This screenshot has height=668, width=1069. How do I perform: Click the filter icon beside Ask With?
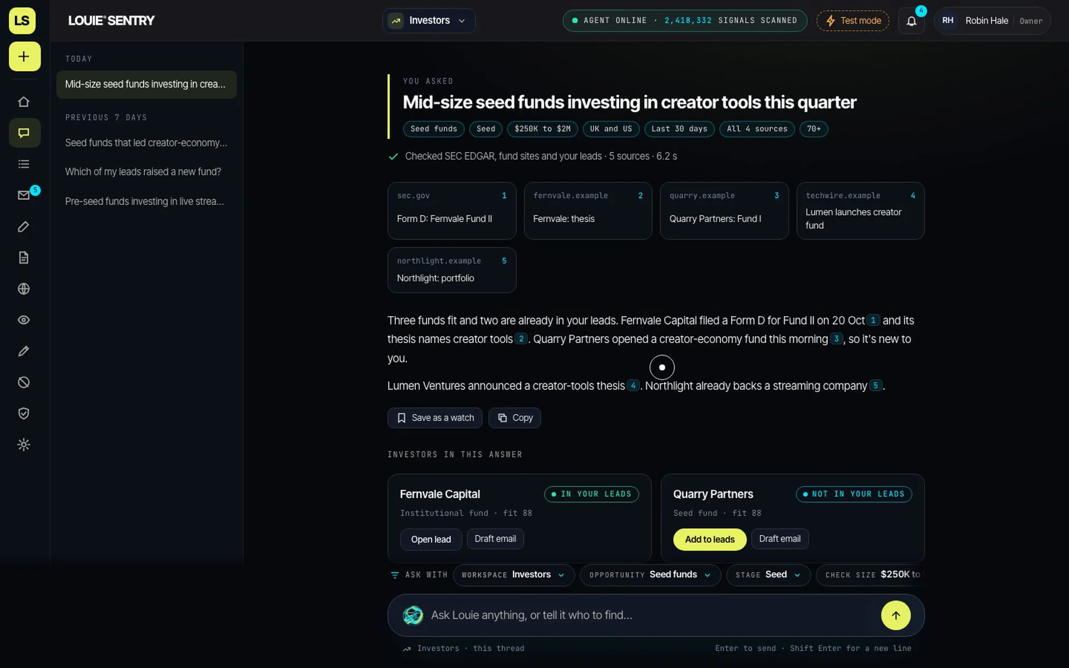[x=395, y=575]
